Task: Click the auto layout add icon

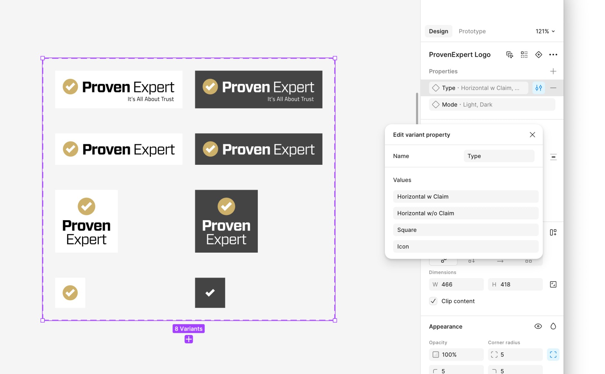Action: click(x=553, y=232)
